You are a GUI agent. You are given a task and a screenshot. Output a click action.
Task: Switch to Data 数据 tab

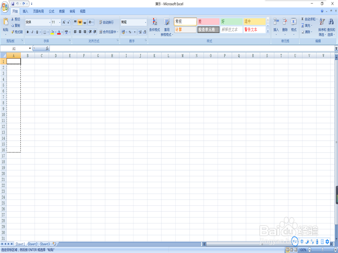coord(62,11)
